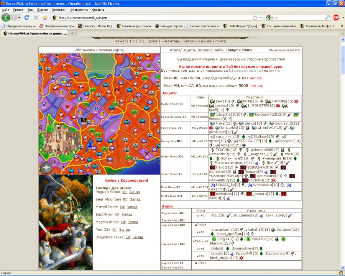The width and height of the screenshot is (345, 276).
Task: Open the Google search engine selector
Action: (x=269, y=17)
